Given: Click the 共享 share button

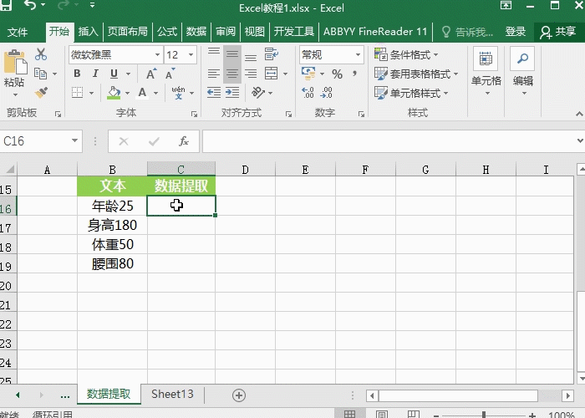Looking at the screenshot, I should 558,32.
